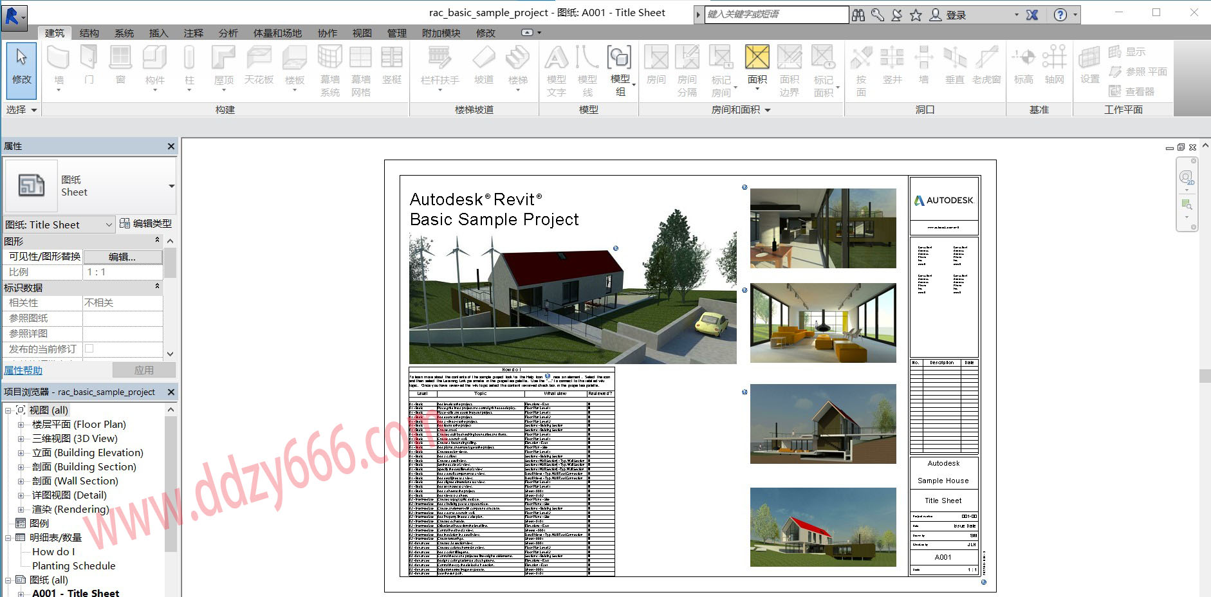Expand the 房间和面积 panel dropdown
This screenshot has height=597, width=1211.
(x=741, y=110)
